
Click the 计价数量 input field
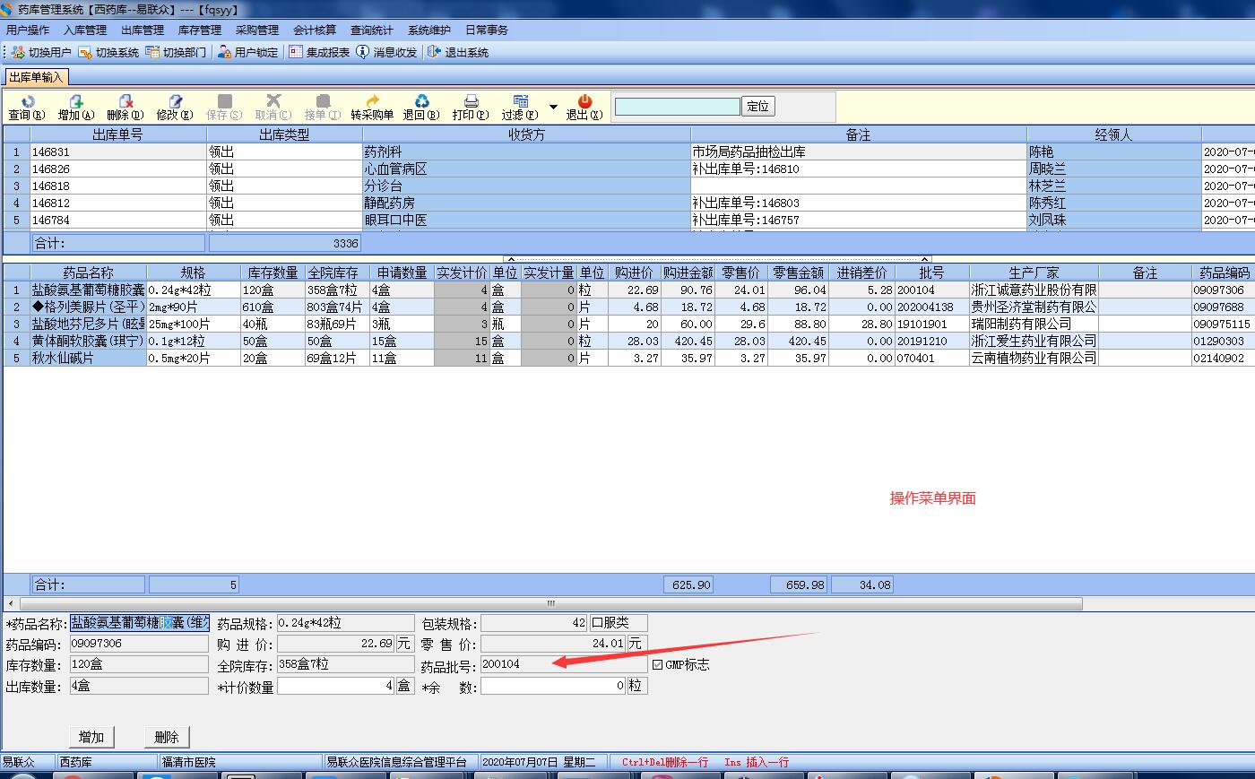point(336,686)
